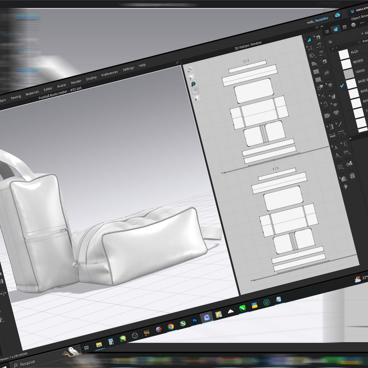The height and width of the screenshot is (368, 368).
Task: Expand the Segment Topstitch tool flyout
Action: click(x=345, y=134)
